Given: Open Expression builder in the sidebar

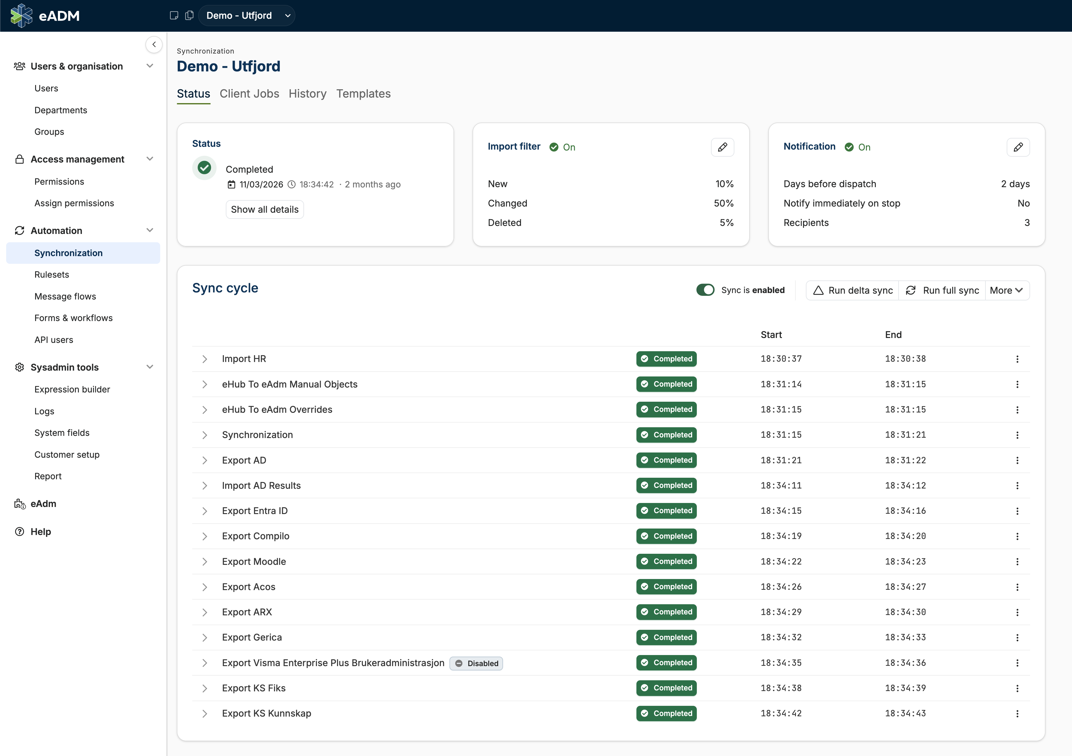Looking at the screenshot, I should 72,389.
